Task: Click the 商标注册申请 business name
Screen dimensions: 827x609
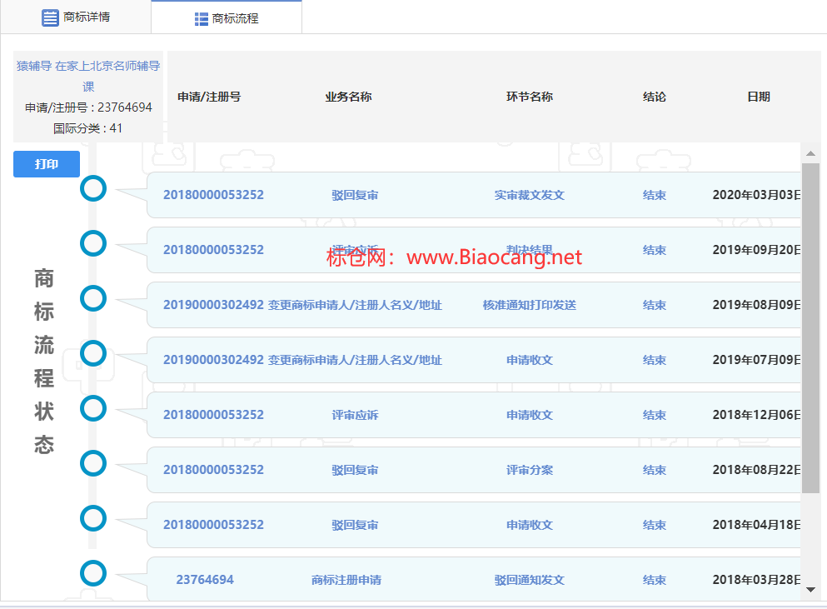Action: [346, 580]
